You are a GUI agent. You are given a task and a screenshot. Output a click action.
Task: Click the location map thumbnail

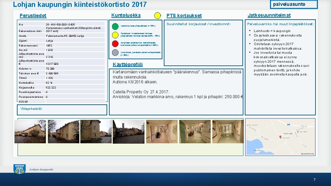click(x=280, y=137)
